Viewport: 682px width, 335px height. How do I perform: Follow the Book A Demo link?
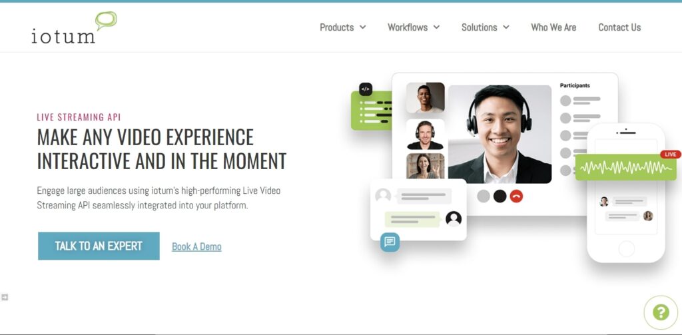pos(196,246)
